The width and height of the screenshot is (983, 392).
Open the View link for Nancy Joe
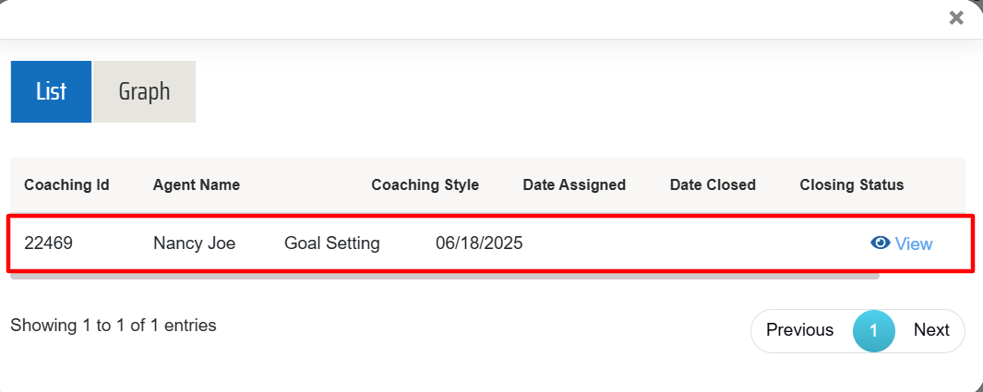click(913, 244)
